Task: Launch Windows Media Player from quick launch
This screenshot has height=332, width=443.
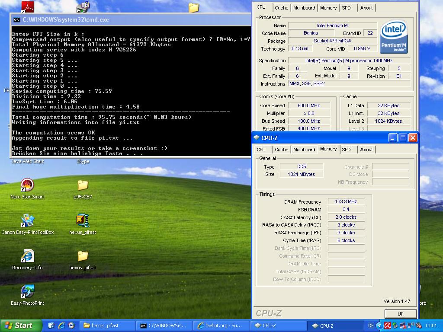Action: click(71, 326)
